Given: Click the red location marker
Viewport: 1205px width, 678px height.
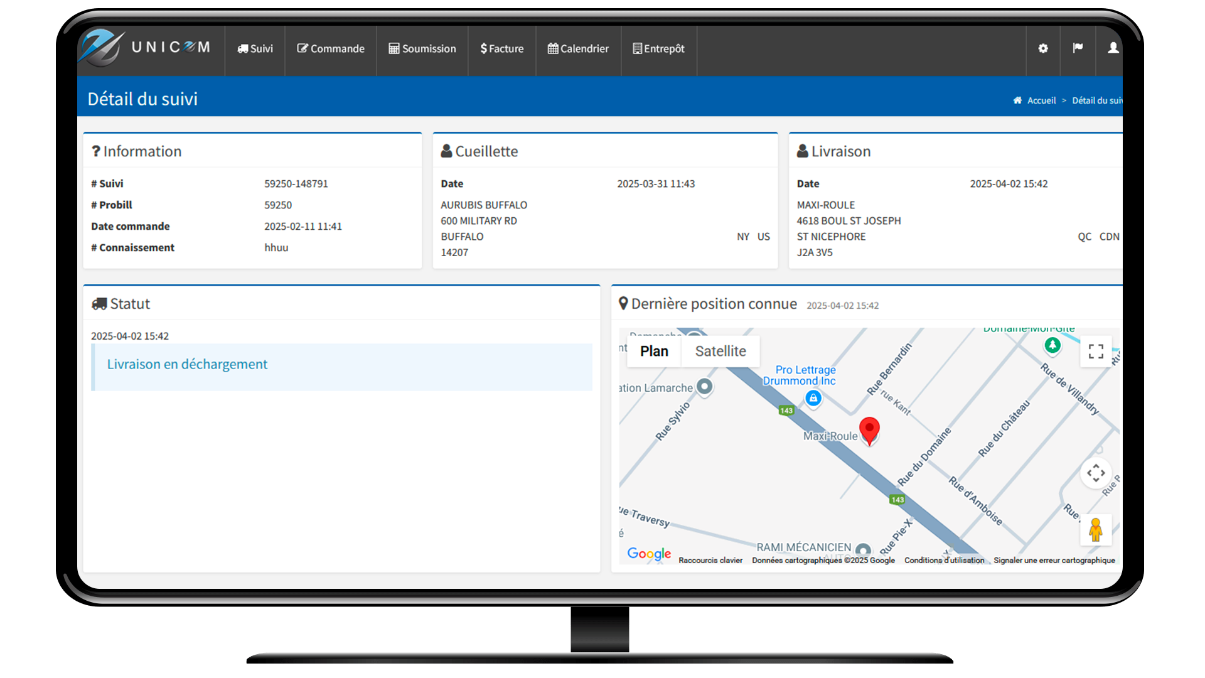Looking at the screenshot, I should (869, 431).
